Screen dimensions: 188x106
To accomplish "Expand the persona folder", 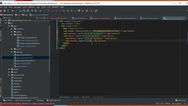I will pyautogui.click(x=12, y=52).
